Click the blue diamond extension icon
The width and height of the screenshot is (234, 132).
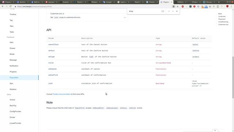point(198,7)
